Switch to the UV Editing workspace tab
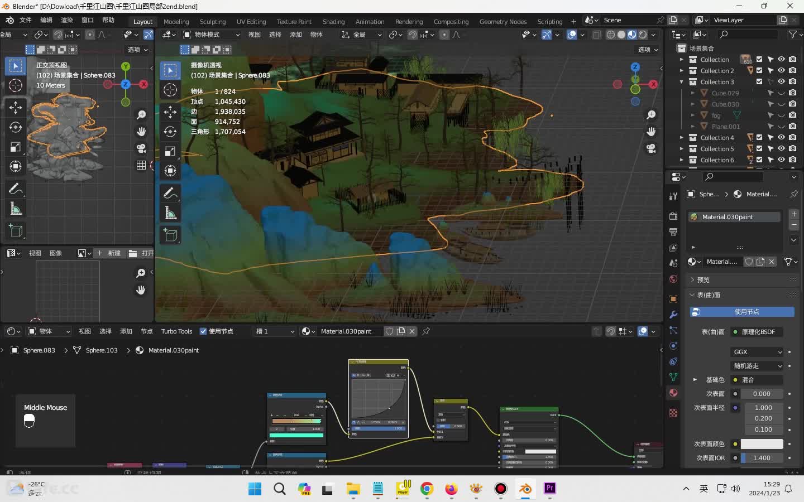This screenshot has width=804, height=502. click(x=251, y=21)
